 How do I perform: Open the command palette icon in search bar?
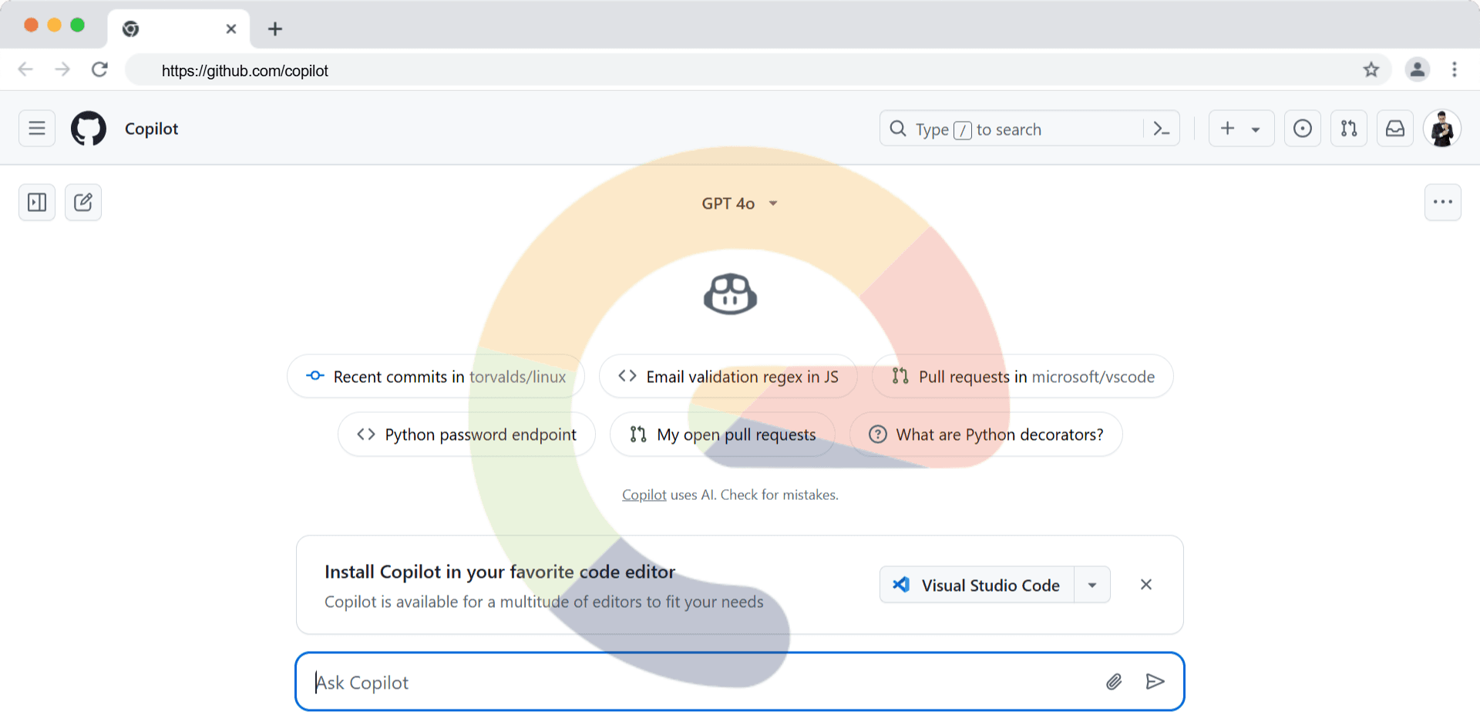(1162, 129)
